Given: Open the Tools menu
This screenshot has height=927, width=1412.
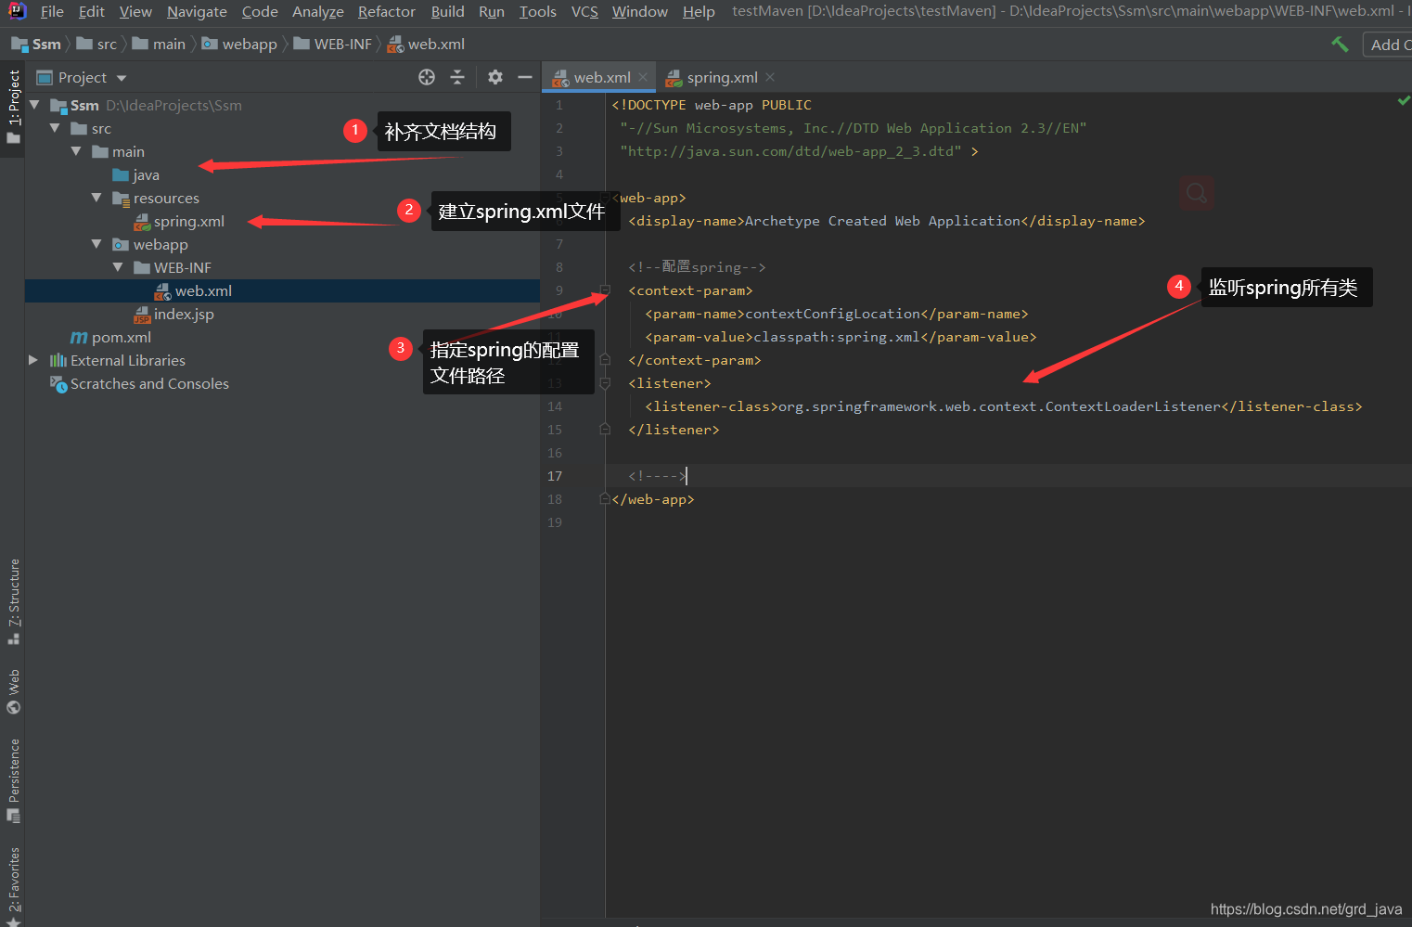Looking at the screenshot, I should pos(537,11).
